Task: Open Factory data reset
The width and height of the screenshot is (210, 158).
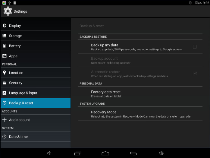Action: coord(140,94)
